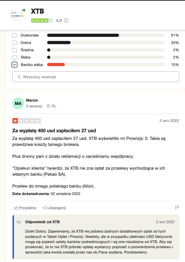Screen dimensions: 185x262
Task: Click the four-star rating under XTB
Action: click(42, 20)
